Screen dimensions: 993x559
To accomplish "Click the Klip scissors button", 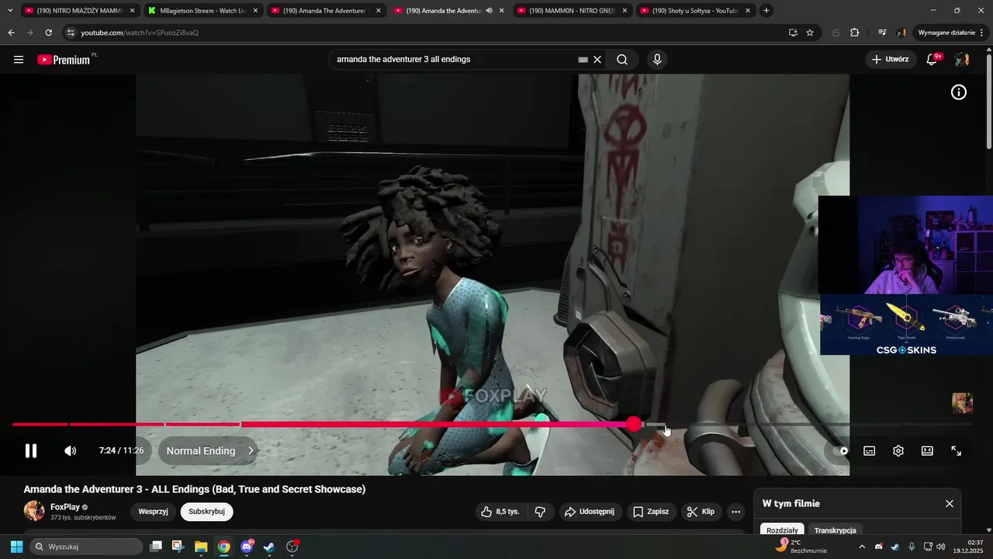I will (701, 512).
